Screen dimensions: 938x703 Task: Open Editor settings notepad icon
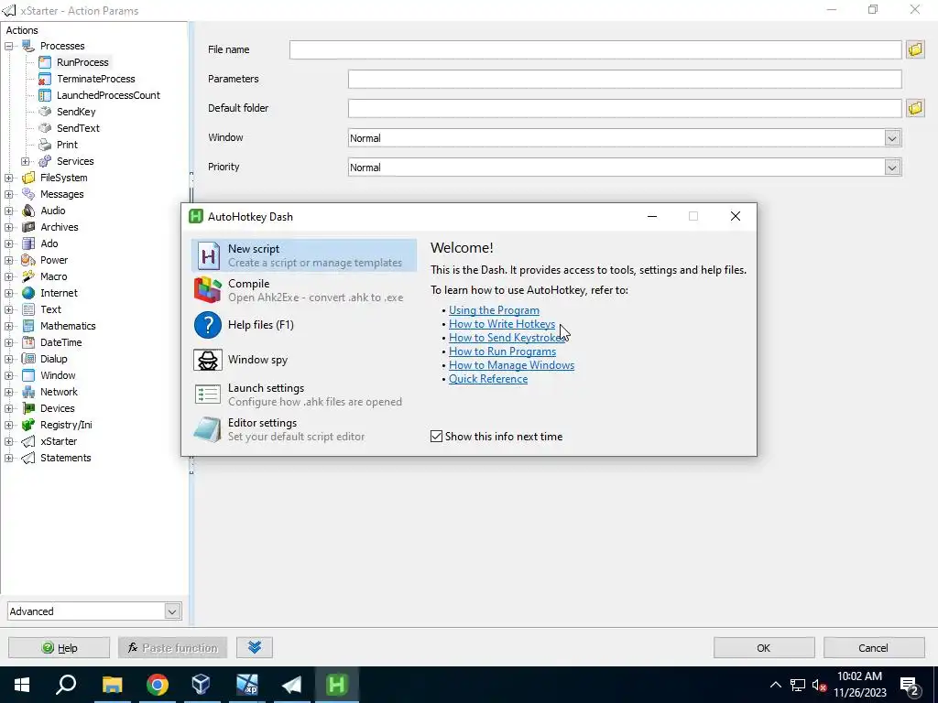pos(208,429)
